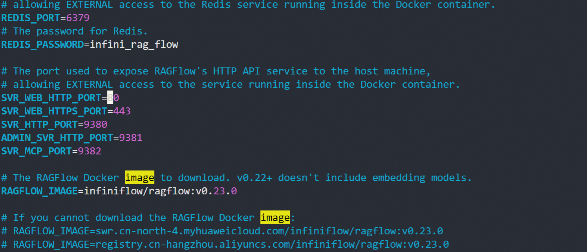Viewport: 587px width, 252px height.
Task: Select the port value 9380
Action: click(96, 125)
